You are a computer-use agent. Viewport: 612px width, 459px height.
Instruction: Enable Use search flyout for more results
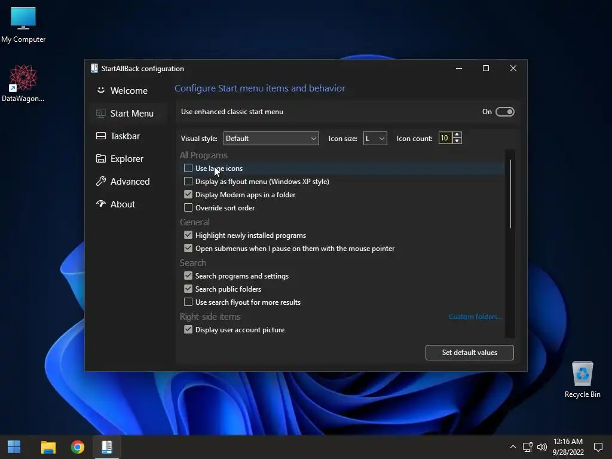tap(188, 302)
